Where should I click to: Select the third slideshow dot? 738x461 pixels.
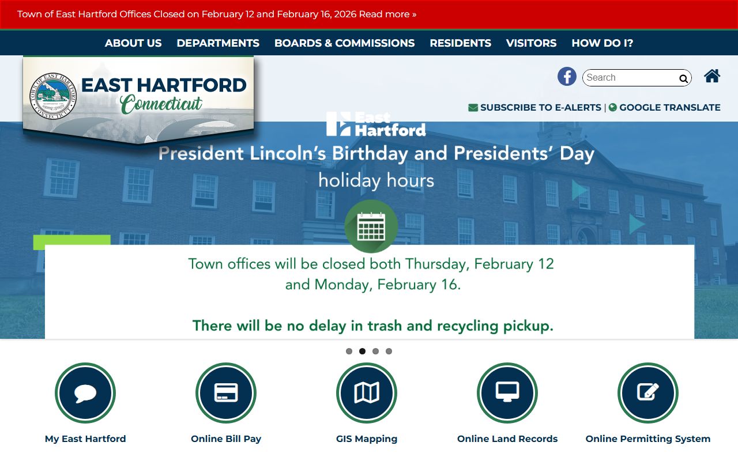(x=375, y=351)
